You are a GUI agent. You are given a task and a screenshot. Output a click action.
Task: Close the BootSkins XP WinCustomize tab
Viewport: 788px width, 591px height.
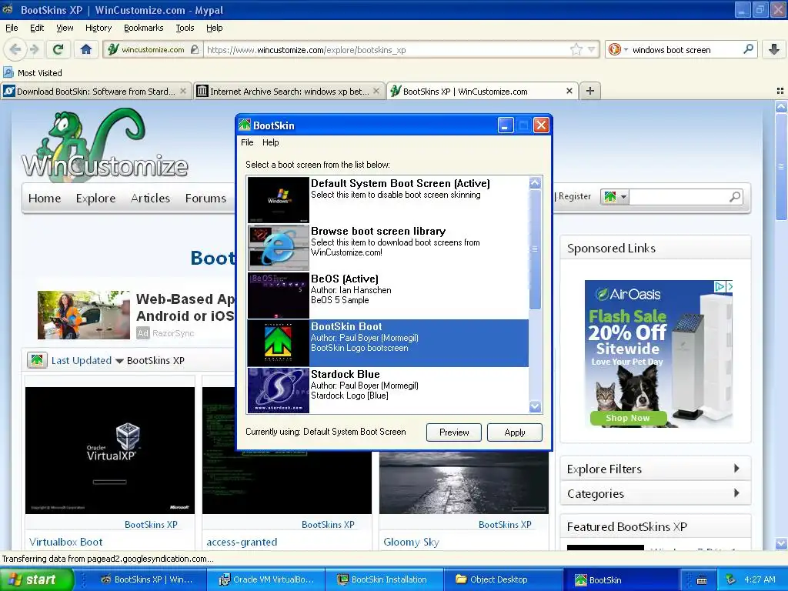569,91
